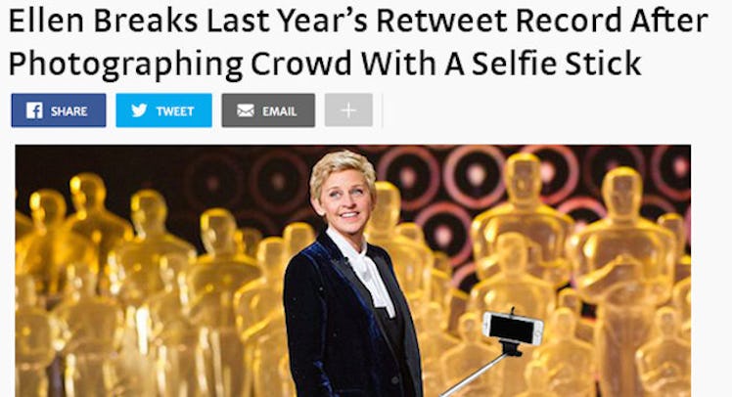Click the envelope icon on the Email button
732x397 pixels.
pyautogui.click(x=246, y=110)
